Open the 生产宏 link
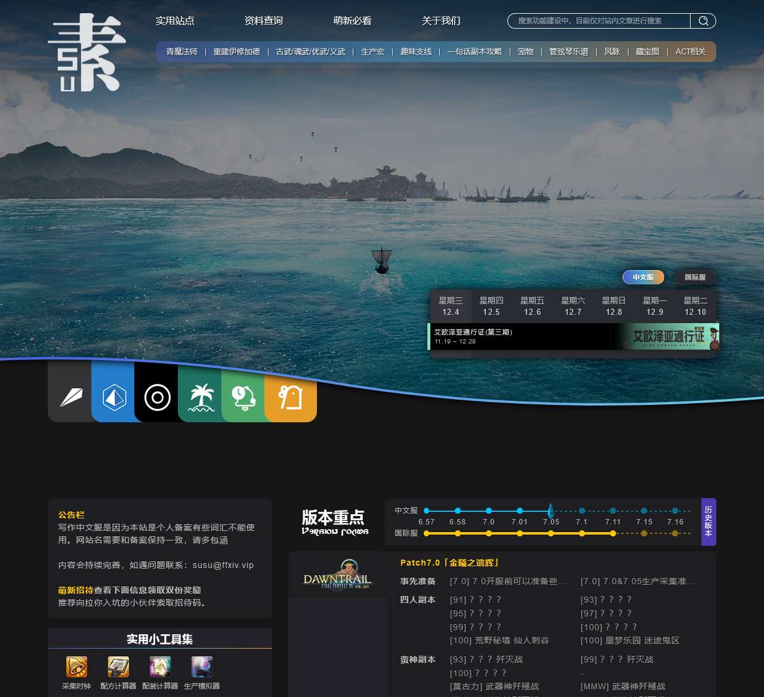The height and width of the screenshot is (697, 764). 373,52
